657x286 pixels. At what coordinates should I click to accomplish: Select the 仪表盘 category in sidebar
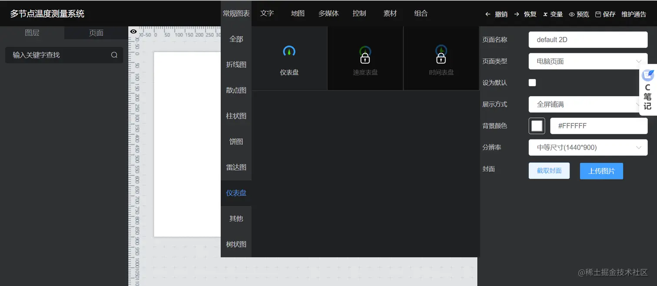pos(236,193)
